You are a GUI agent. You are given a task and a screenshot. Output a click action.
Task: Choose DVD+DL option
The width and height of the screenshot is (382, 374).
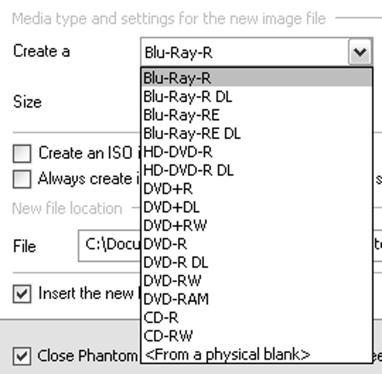[257, 207]
